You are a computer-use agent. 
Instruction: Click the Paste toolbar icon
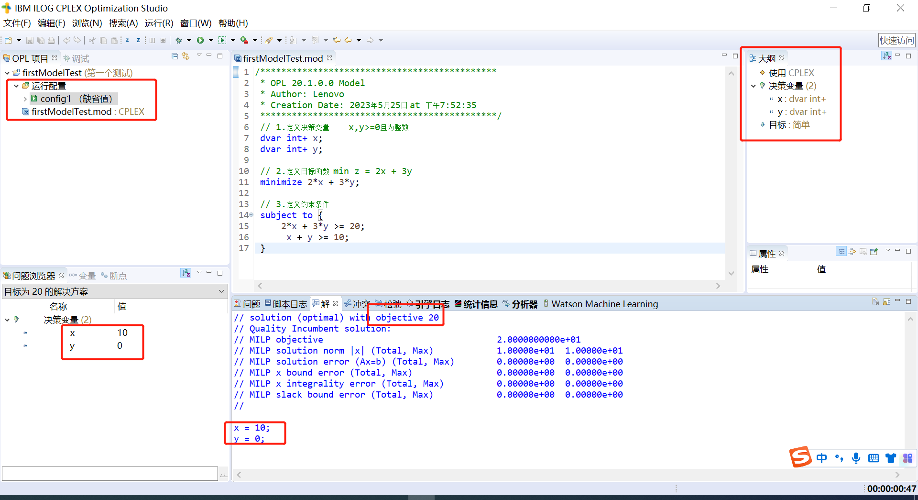point(114,40)
